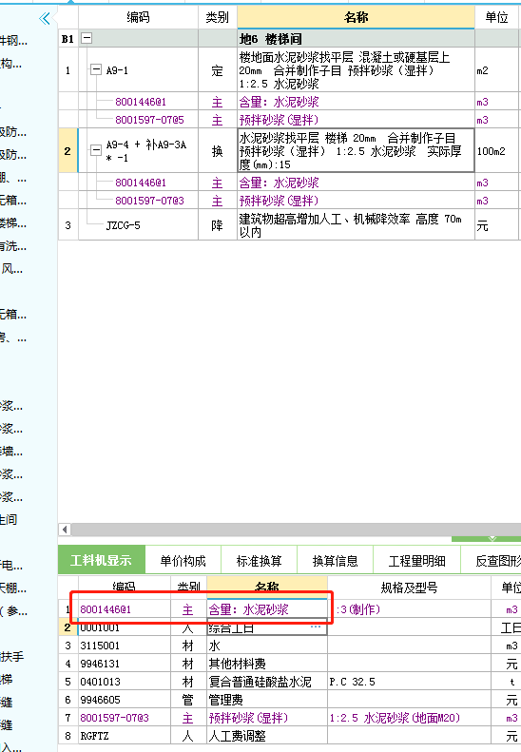
Task: Select the 地6 楼梯间 name cell
Action: [356, 38]
